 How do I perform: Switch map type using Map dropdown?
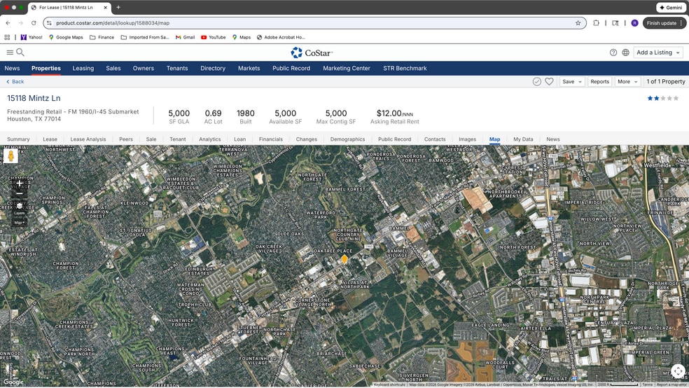click(x=20, y=223)
